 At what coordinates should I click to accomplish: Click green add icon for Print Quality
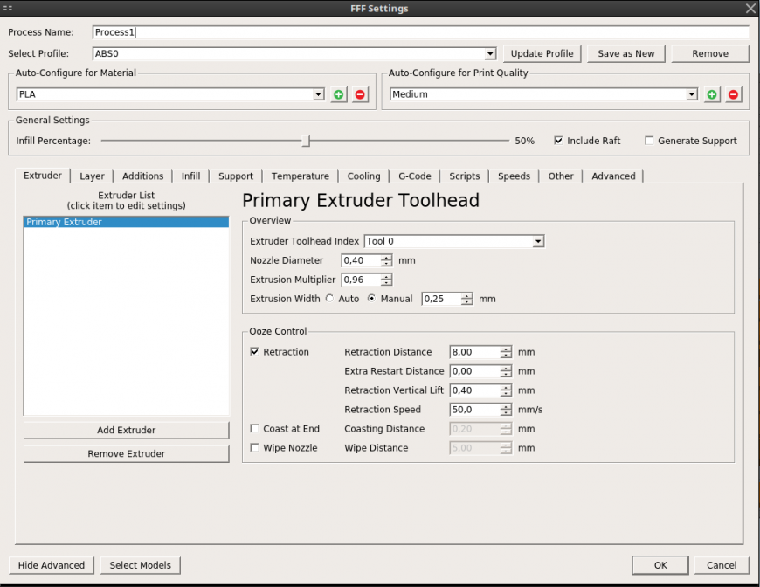tap(713, 94)
